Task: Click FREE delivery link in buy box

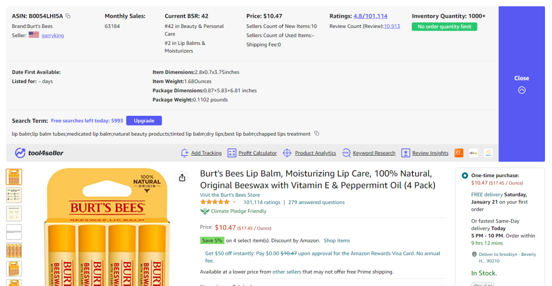Action: pos(487,194)
